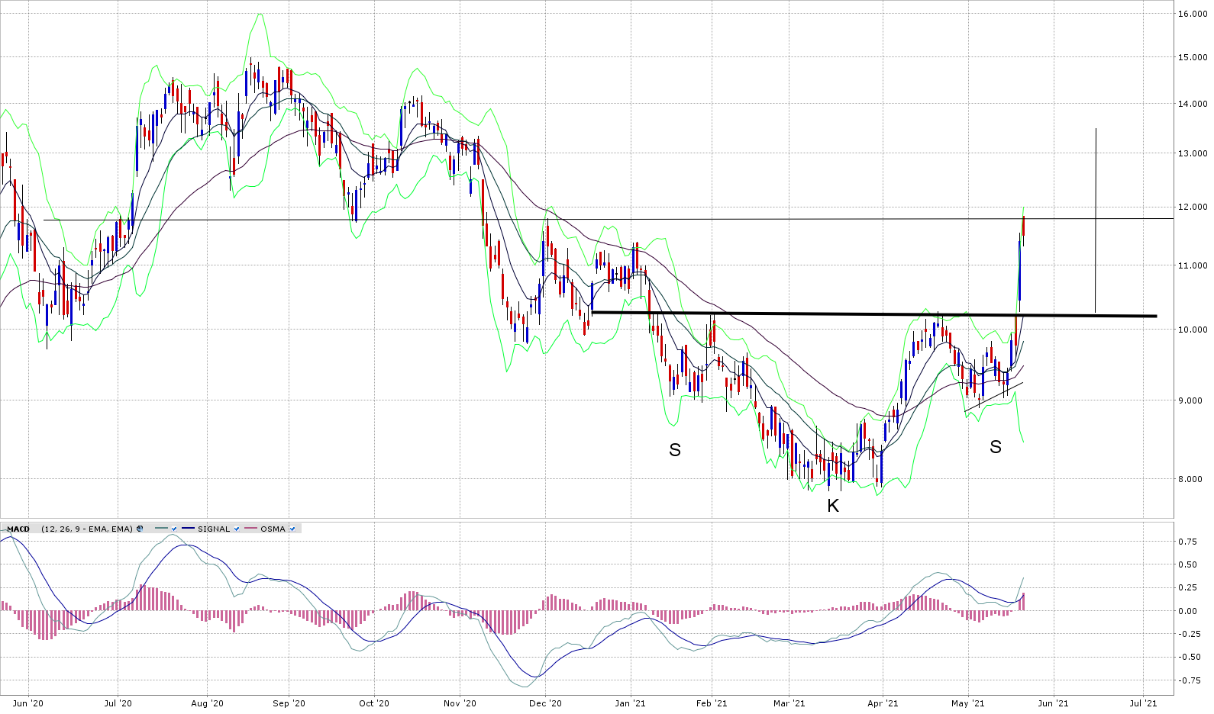The width and height of the screenshot is (1214, 714).
Task: Click the (12, 26, 9 - EMA, EMA) parameters
Action: 87,529
